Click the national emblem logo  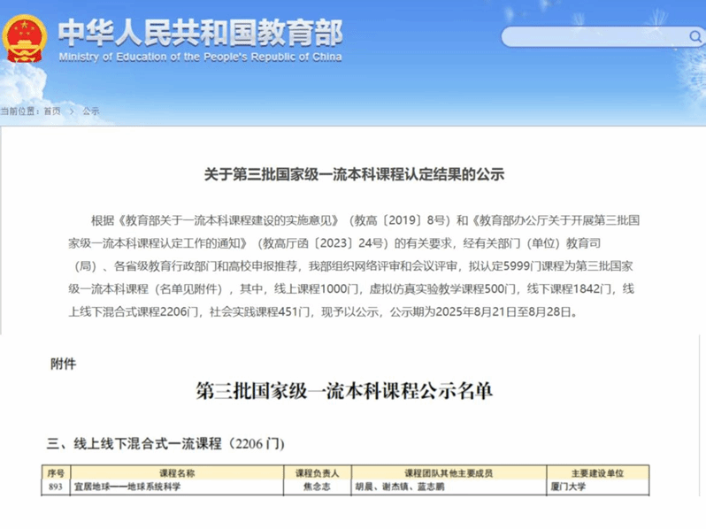click(26, 39)
